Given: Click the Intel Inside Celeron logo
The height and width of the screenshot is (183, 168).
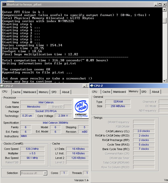Looking at the screenshot, I should click(81, 109).
